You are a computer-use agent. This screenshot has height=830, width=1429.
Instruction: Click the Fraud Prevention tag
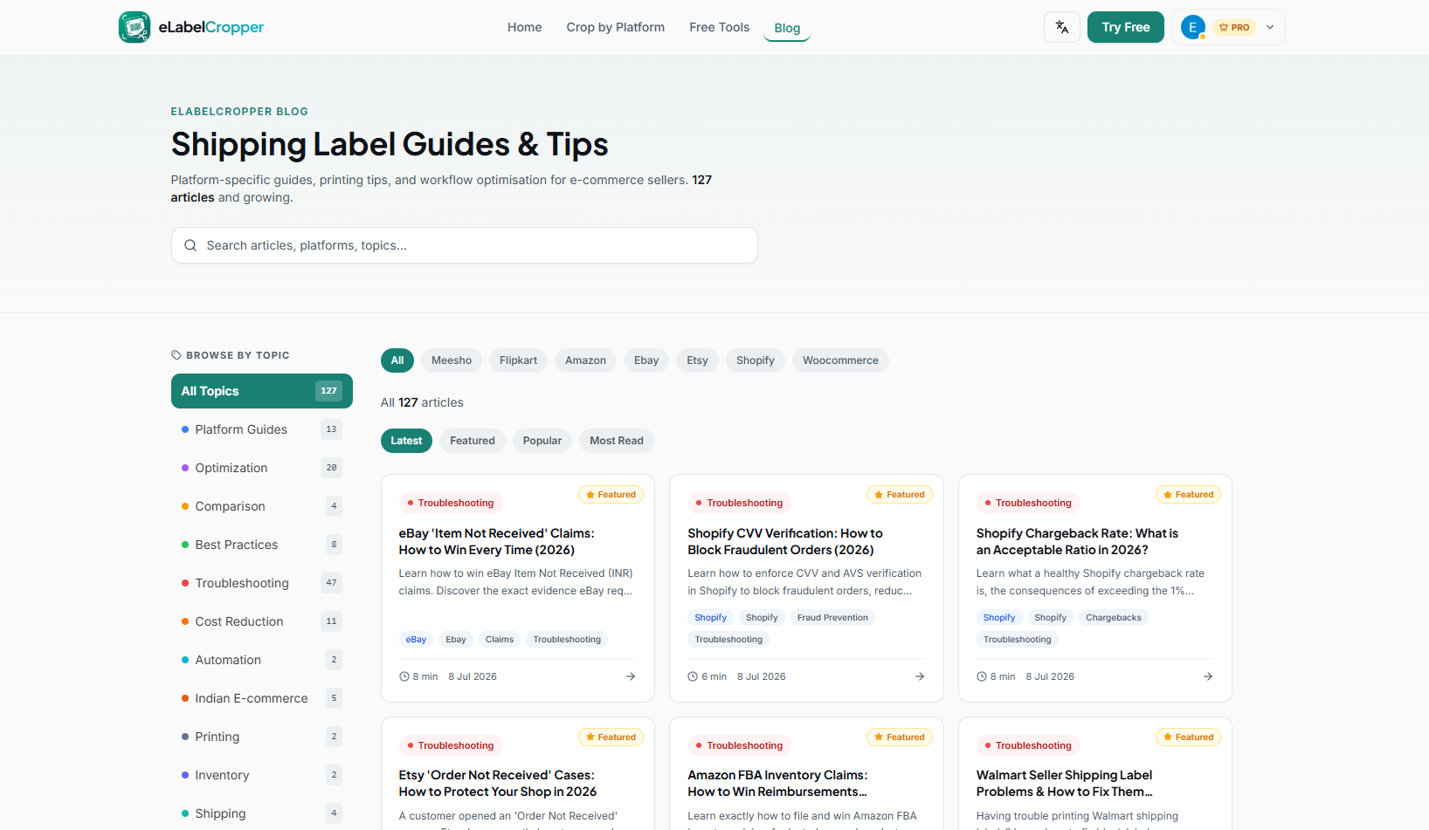coord(832,618)
